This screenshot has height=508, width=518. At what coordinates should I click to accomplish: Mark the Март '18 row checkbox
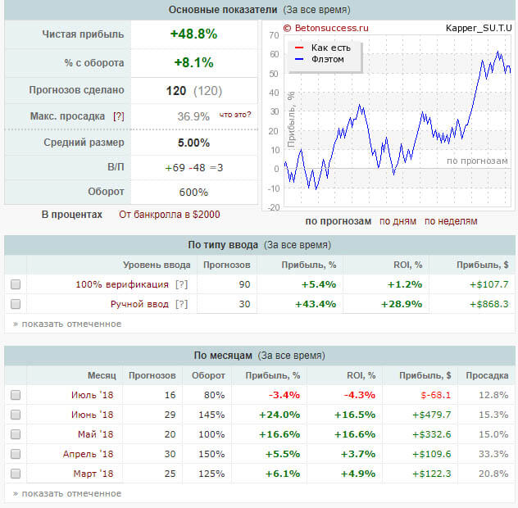tap(16, 474)
